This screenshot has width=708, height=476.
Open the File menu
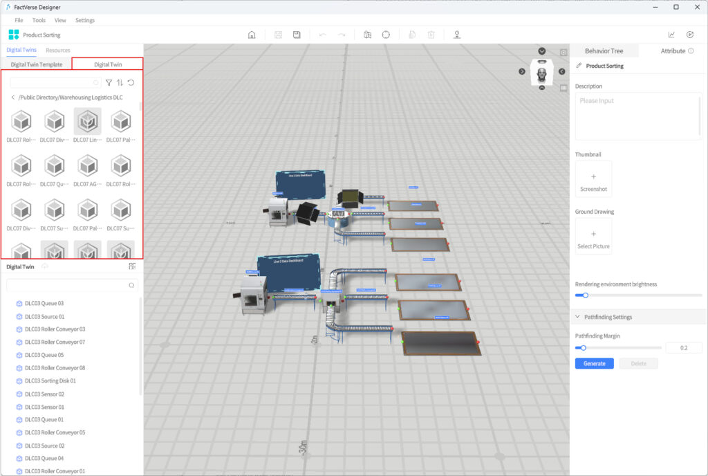pos(19,20)
